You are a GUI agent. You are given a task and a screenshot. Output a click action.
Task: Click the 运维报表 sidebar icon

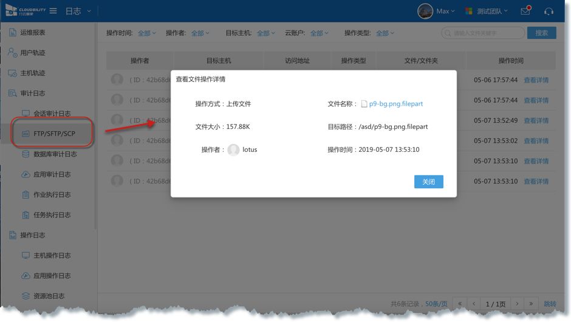[x=12, y=32]
